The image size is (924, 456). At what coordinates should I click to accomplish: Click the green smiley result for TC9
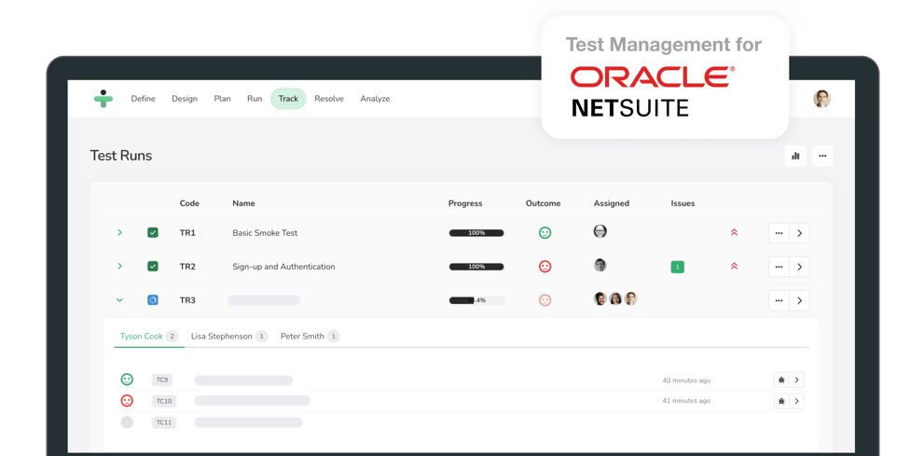point(127,380)
